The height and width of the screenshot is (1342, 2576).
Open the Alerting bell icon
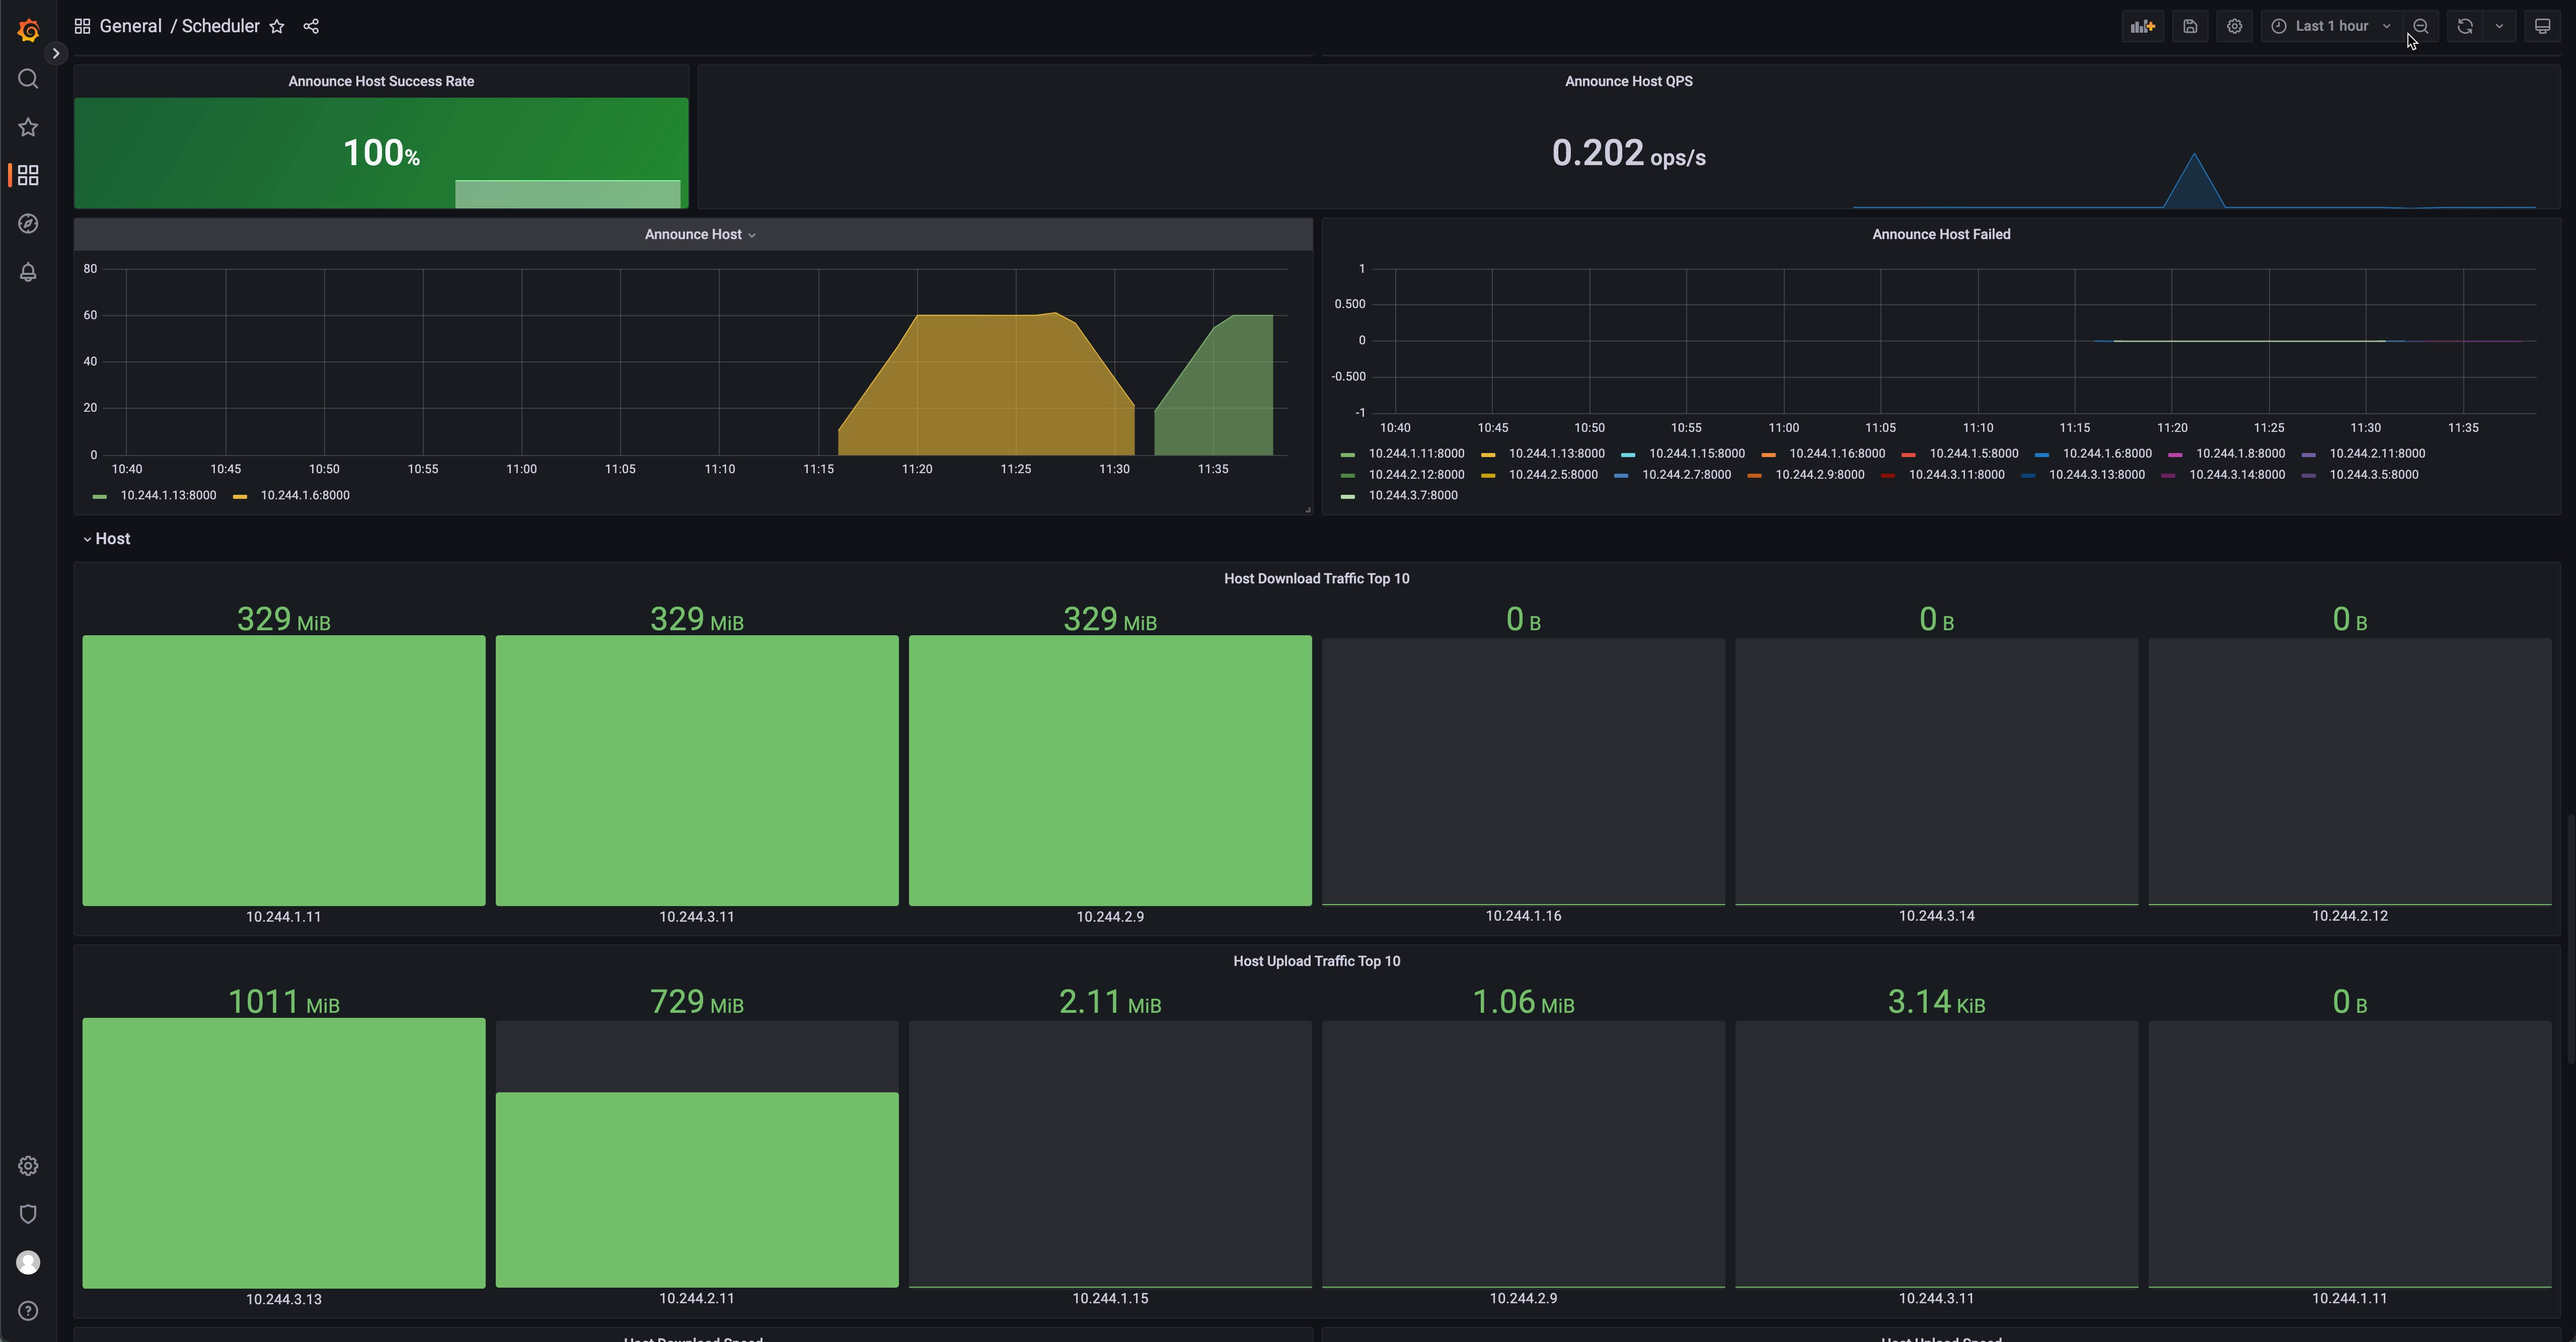[28, 272]
